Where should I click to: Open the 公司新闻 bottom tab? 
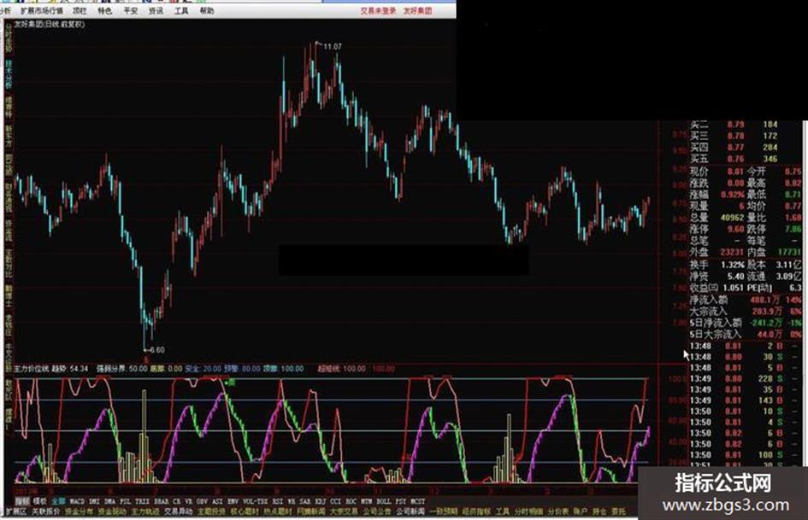point(410,511)
